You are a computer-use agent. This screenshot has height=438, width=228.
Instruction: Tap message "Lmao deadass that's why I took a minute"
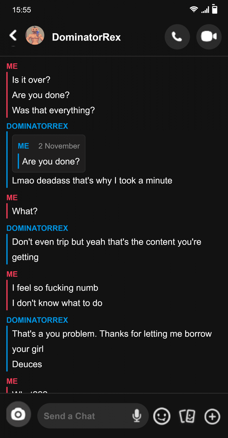[92, 180]
